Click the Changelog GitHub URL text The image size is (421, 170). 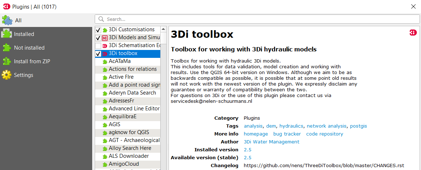324,165
